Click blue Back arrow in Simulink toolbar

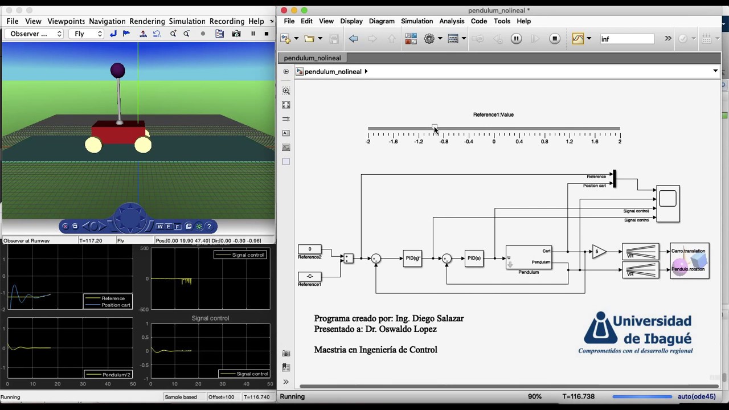pos(354,39)
